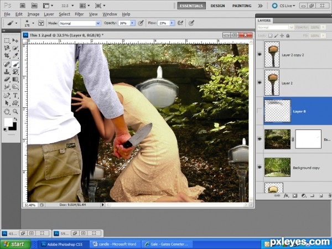Open the Filter menu

pos(79,14)
